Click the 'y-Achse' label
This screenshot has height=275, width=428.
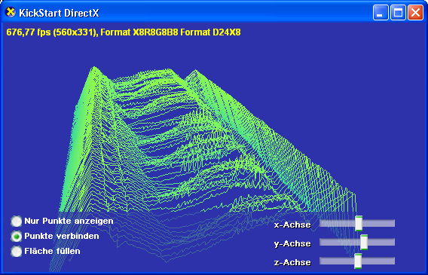coord(292,243)
